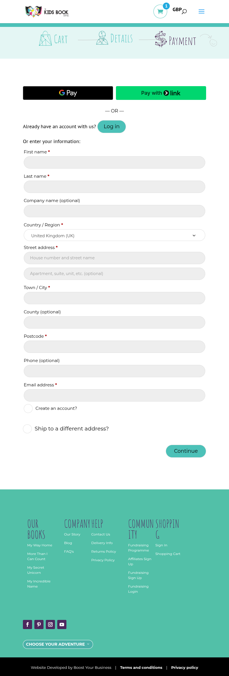Click the search magnifier icon

(x=185, y=12)
